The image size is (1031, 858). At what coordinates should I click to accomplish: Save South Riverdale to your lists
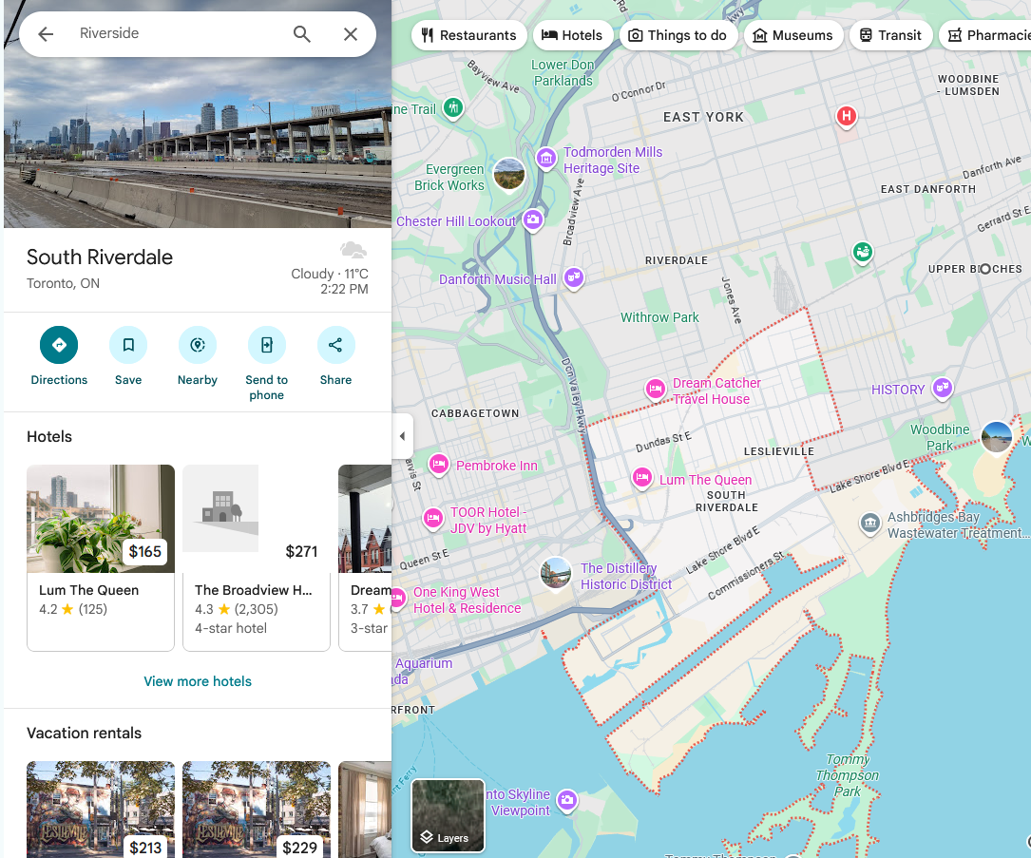pyautogui.click(x=128, y=346)
